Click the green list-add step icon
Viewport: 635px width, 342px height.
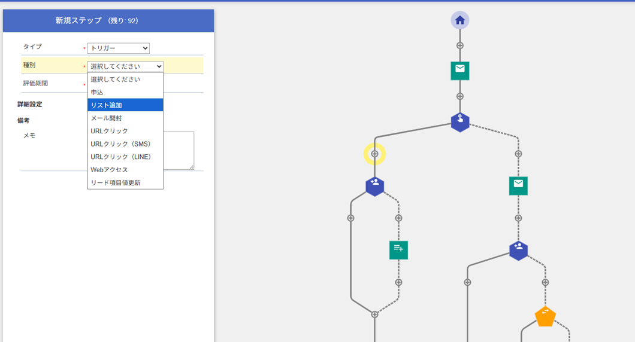click(x=398, y=250)
